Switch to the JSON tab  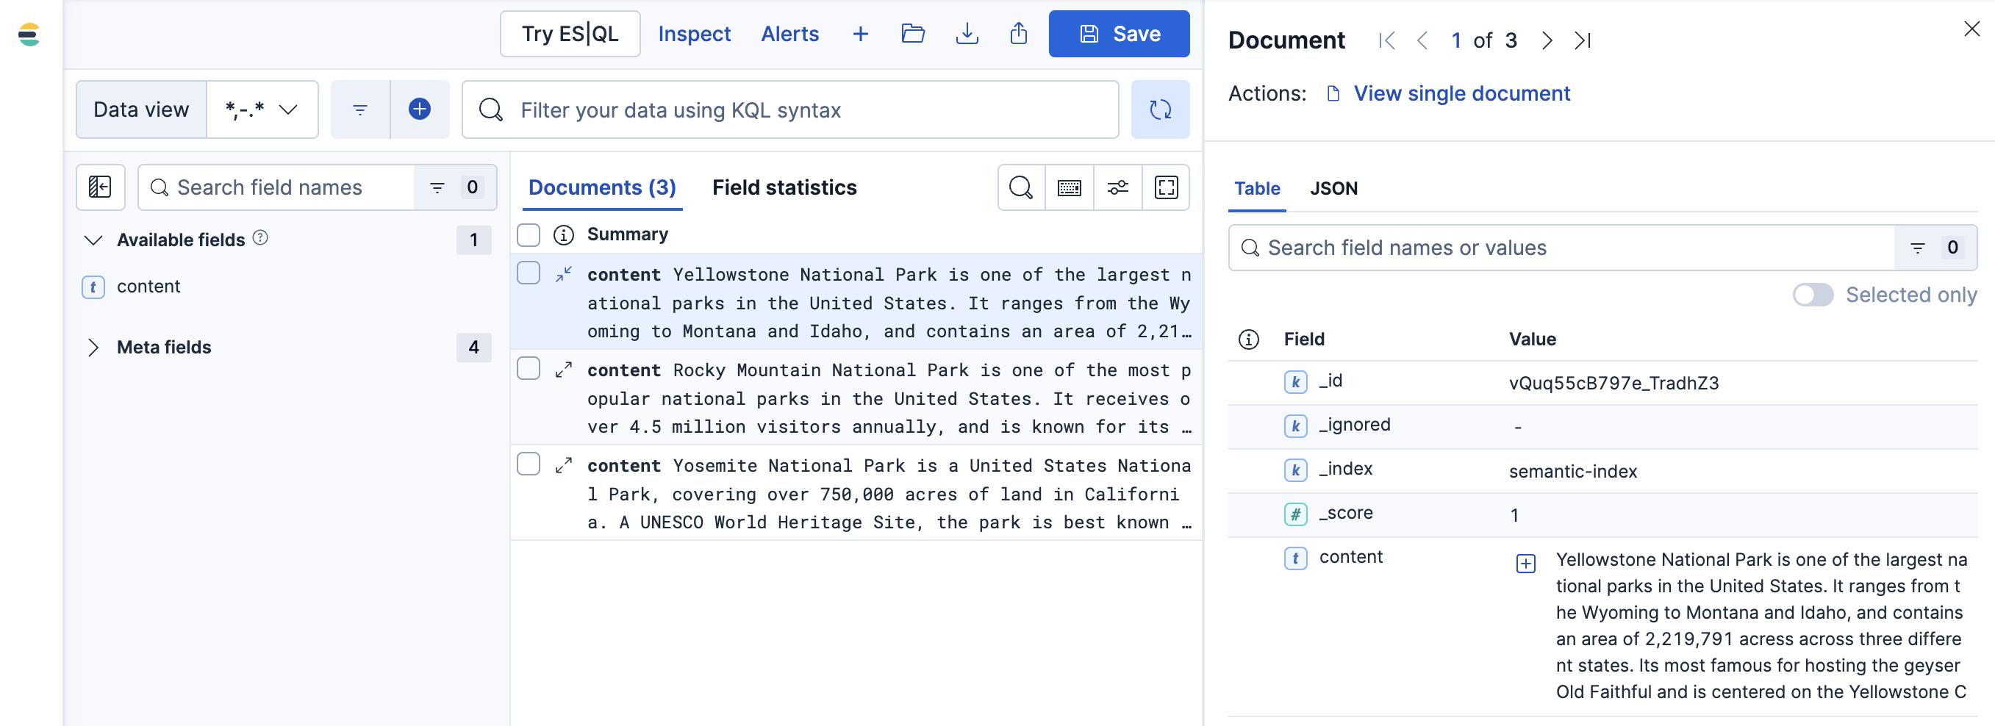[1333, 188]
